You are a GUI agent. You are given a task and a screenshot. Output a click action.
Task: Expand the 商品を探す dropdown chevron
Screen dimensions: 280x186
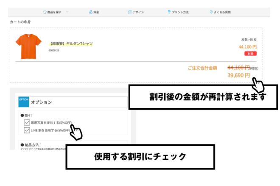67,12
